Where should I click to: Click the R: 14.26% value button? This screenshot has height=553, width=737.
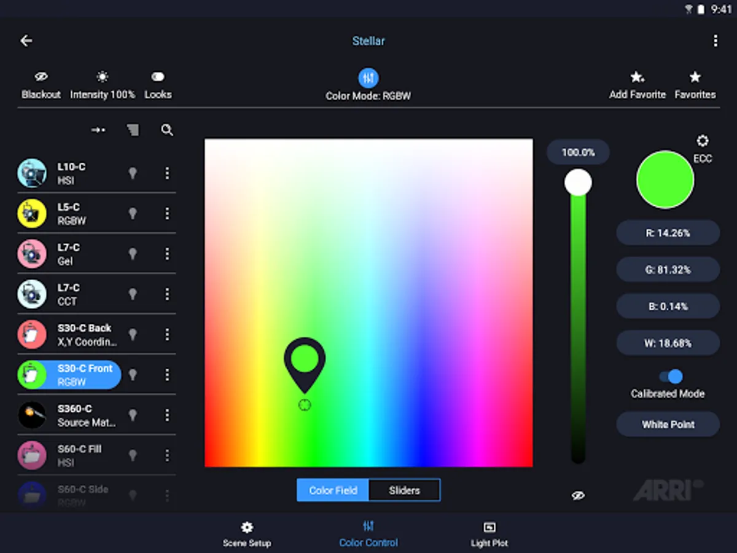[668, 233]
